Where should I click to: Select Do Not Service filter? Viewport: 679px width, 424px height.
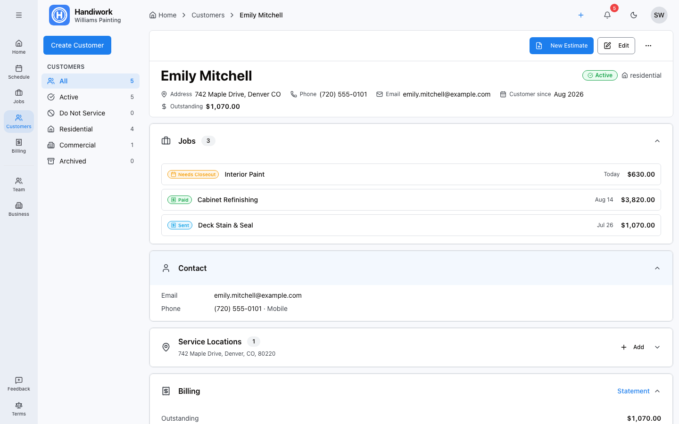pyautogui.click(x=91, y=113)
